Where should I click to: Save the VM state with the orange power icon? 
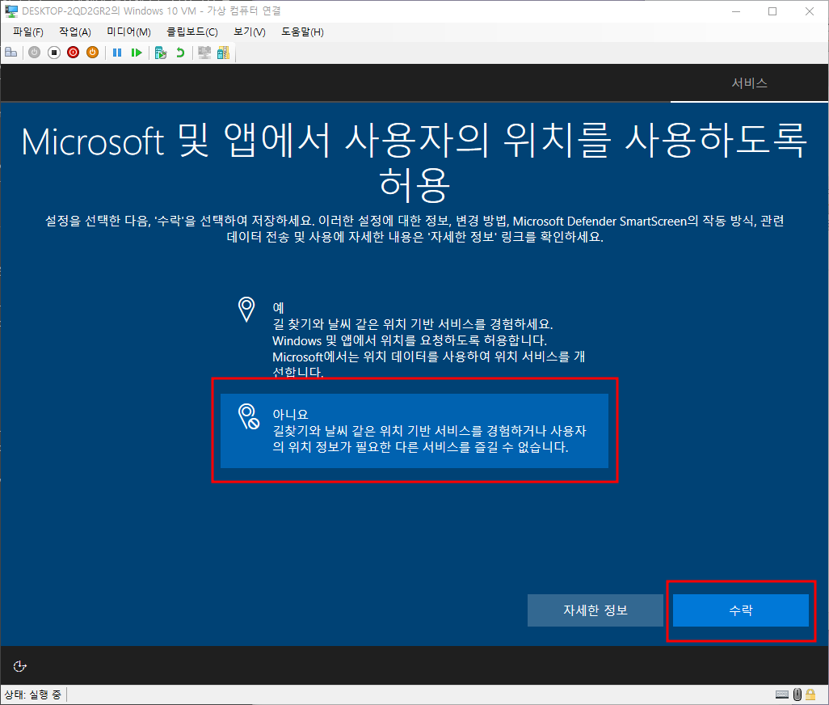tap(93, 53)
